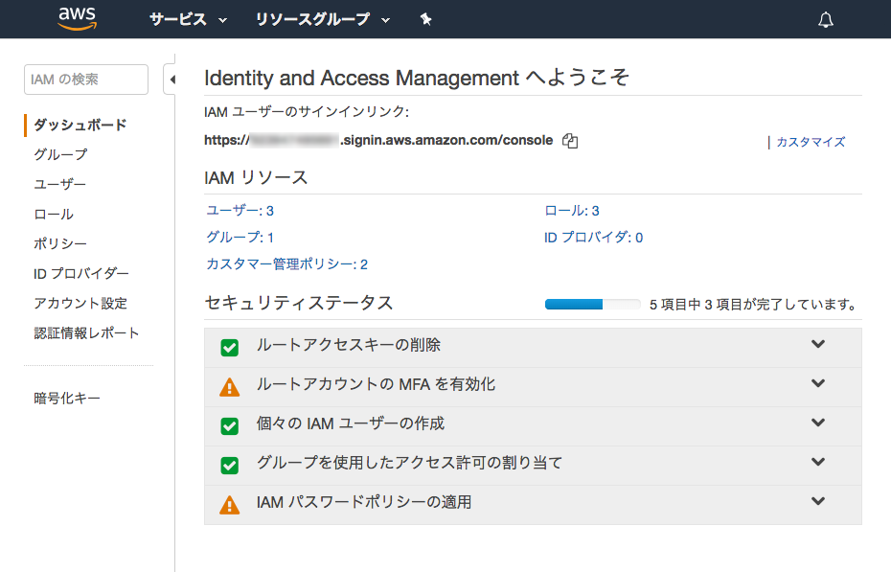The width and height of the screenshot is (891, 572).
Task: Navigate to ロール in the sidebar
Action: (x=54, y=215)
